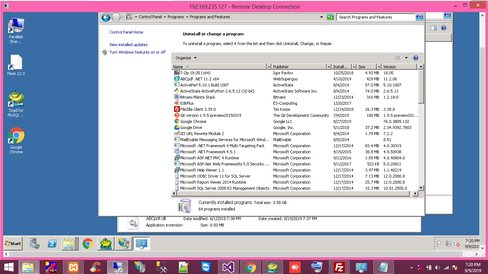Image resolution: width=488 pixels, height=274 pixels.
Task: Select the 7-Zip 18.05 (x64) row
Action: (x=295, y=73)
